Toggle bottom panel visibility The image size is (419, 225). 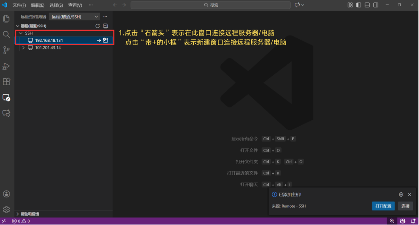click(367, 5)
